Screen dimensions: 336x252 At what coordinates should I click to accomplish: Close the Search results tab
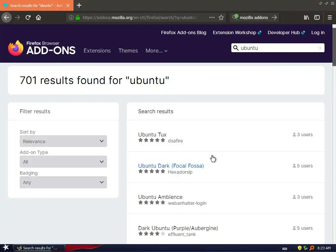(x=68, y=5)
